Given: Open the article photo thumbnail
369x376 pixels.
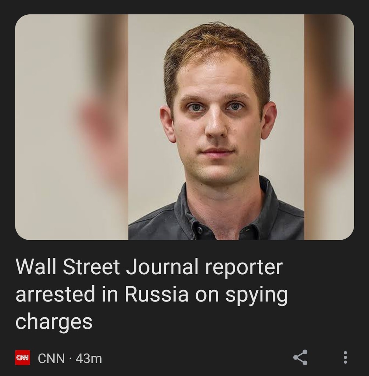Looking at the screenshot, I should click(x=184, y=127).
